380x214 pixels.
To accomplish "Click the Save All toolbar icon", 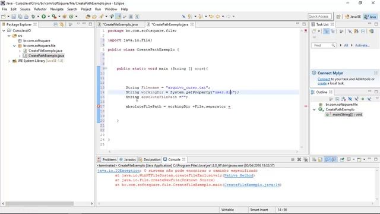I will tap(20, 17).
